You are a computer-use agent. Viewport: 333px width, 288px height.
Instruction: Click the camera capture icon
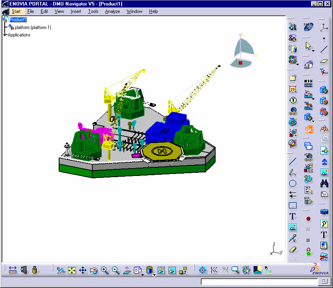point(324,212)
